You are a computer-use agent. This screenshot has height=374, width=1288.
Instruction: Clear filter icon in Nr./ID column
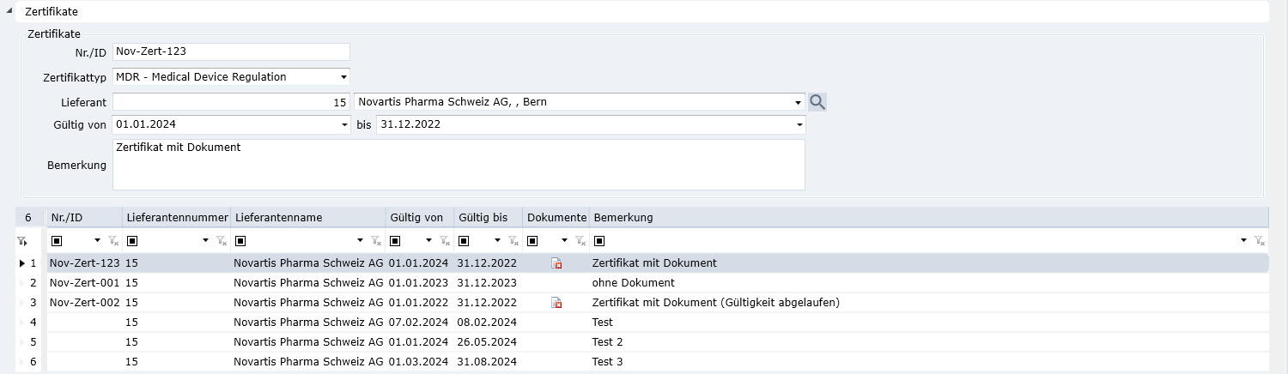coord(112,241)
